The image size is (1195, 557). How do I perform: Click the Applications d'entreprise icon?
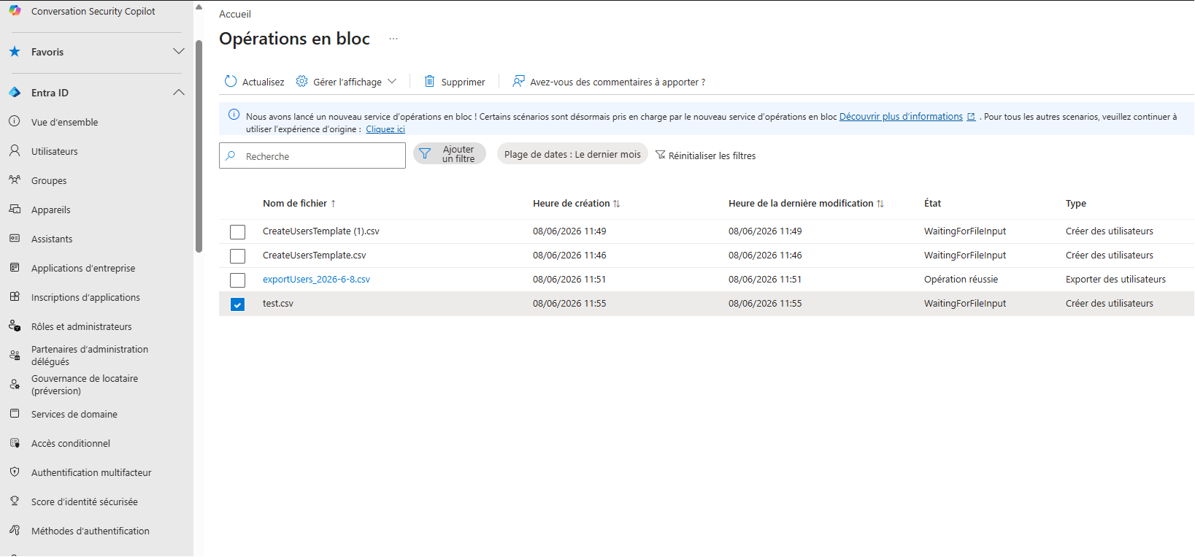click(x=15, y=267)
